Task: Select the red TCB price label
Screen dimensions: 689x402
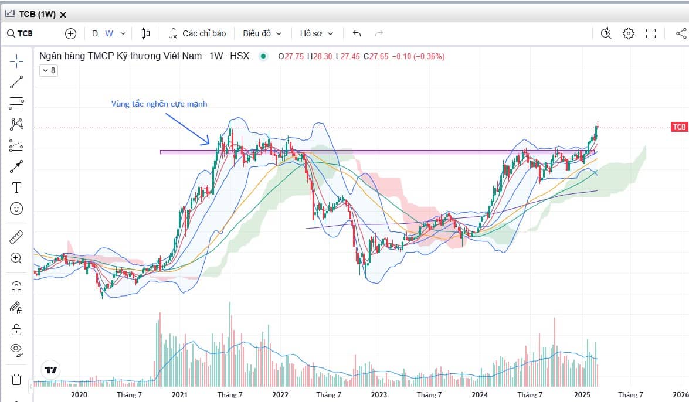Action: [680, 127]
